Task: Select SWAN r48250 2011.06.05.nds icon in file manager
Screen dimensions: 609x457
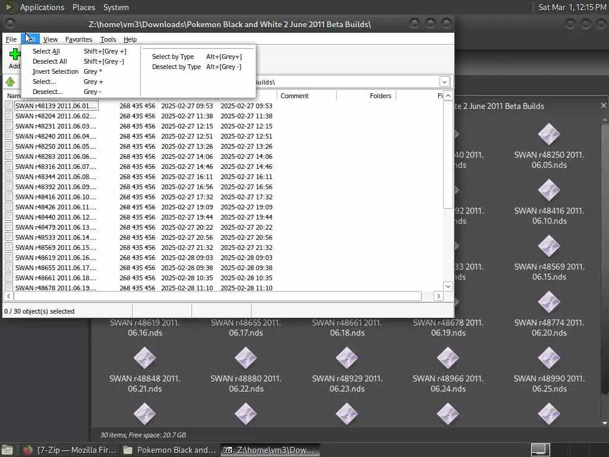Action: pos(549,134)
